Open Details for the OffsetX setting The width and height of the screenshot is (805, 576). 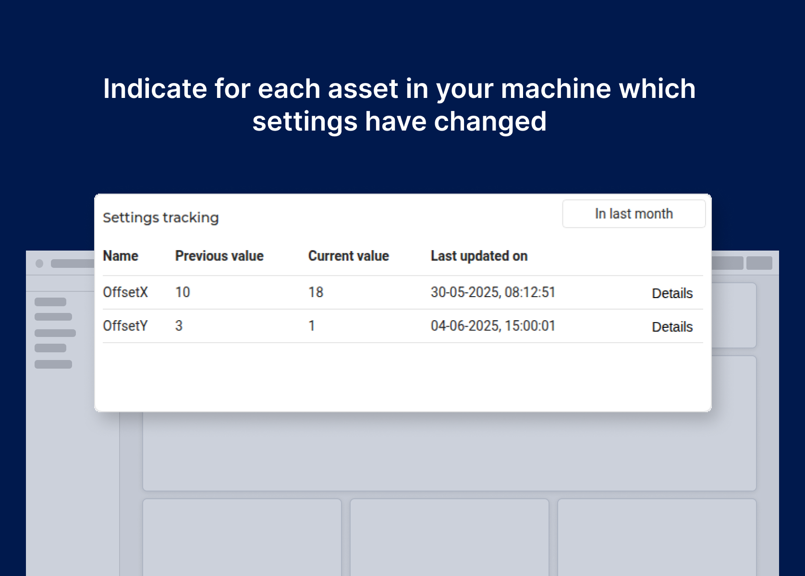[672, 293]
